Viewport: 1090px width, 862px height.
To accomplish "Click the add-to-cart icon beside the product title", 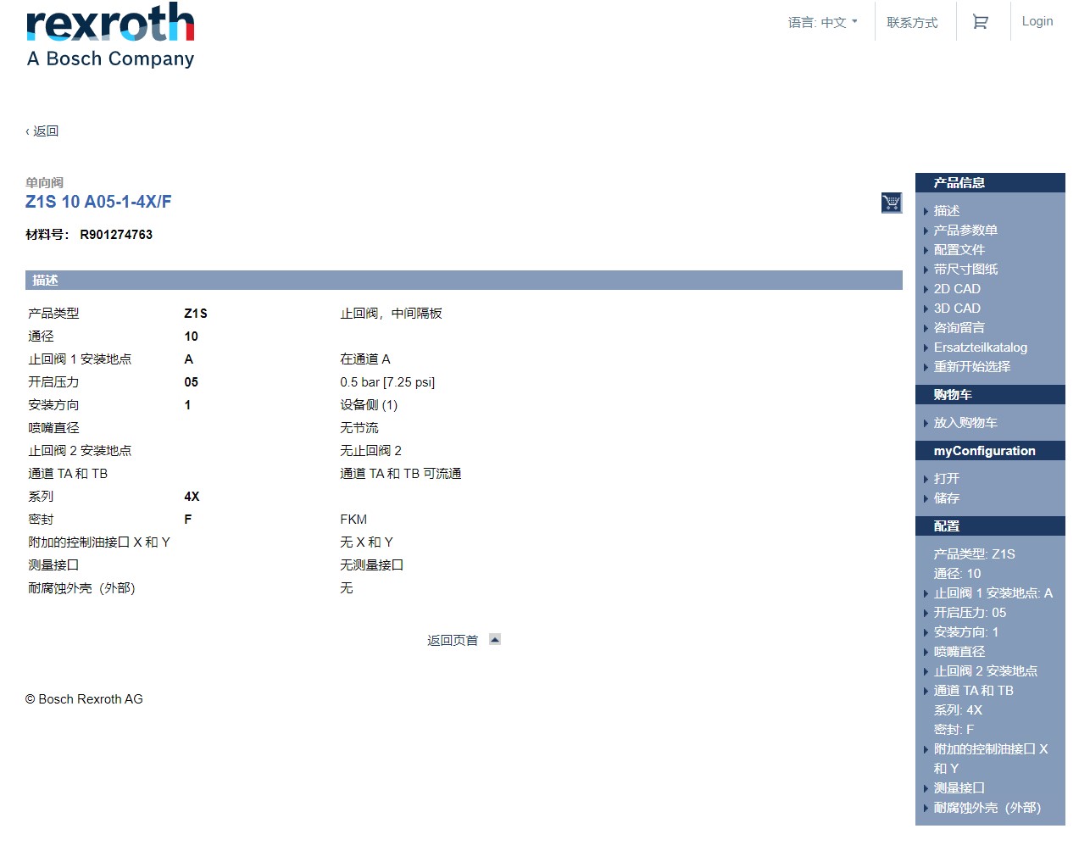I will (x=891, y=203).
